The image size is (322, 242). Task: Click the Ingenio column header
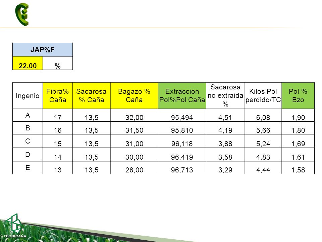coord(28,96)
